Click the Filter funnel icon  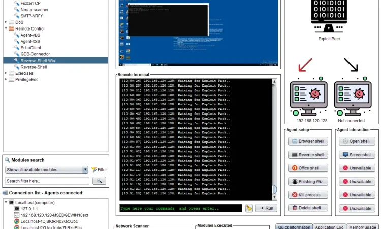[99, 170]
